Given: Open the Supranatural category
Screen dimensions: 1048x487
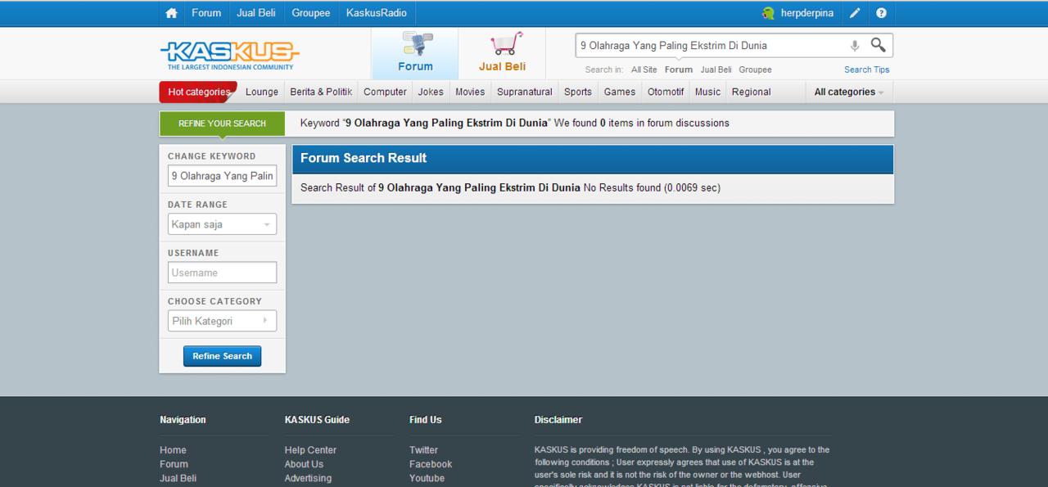Looking at the screenshot, I should tap(525, 92).
